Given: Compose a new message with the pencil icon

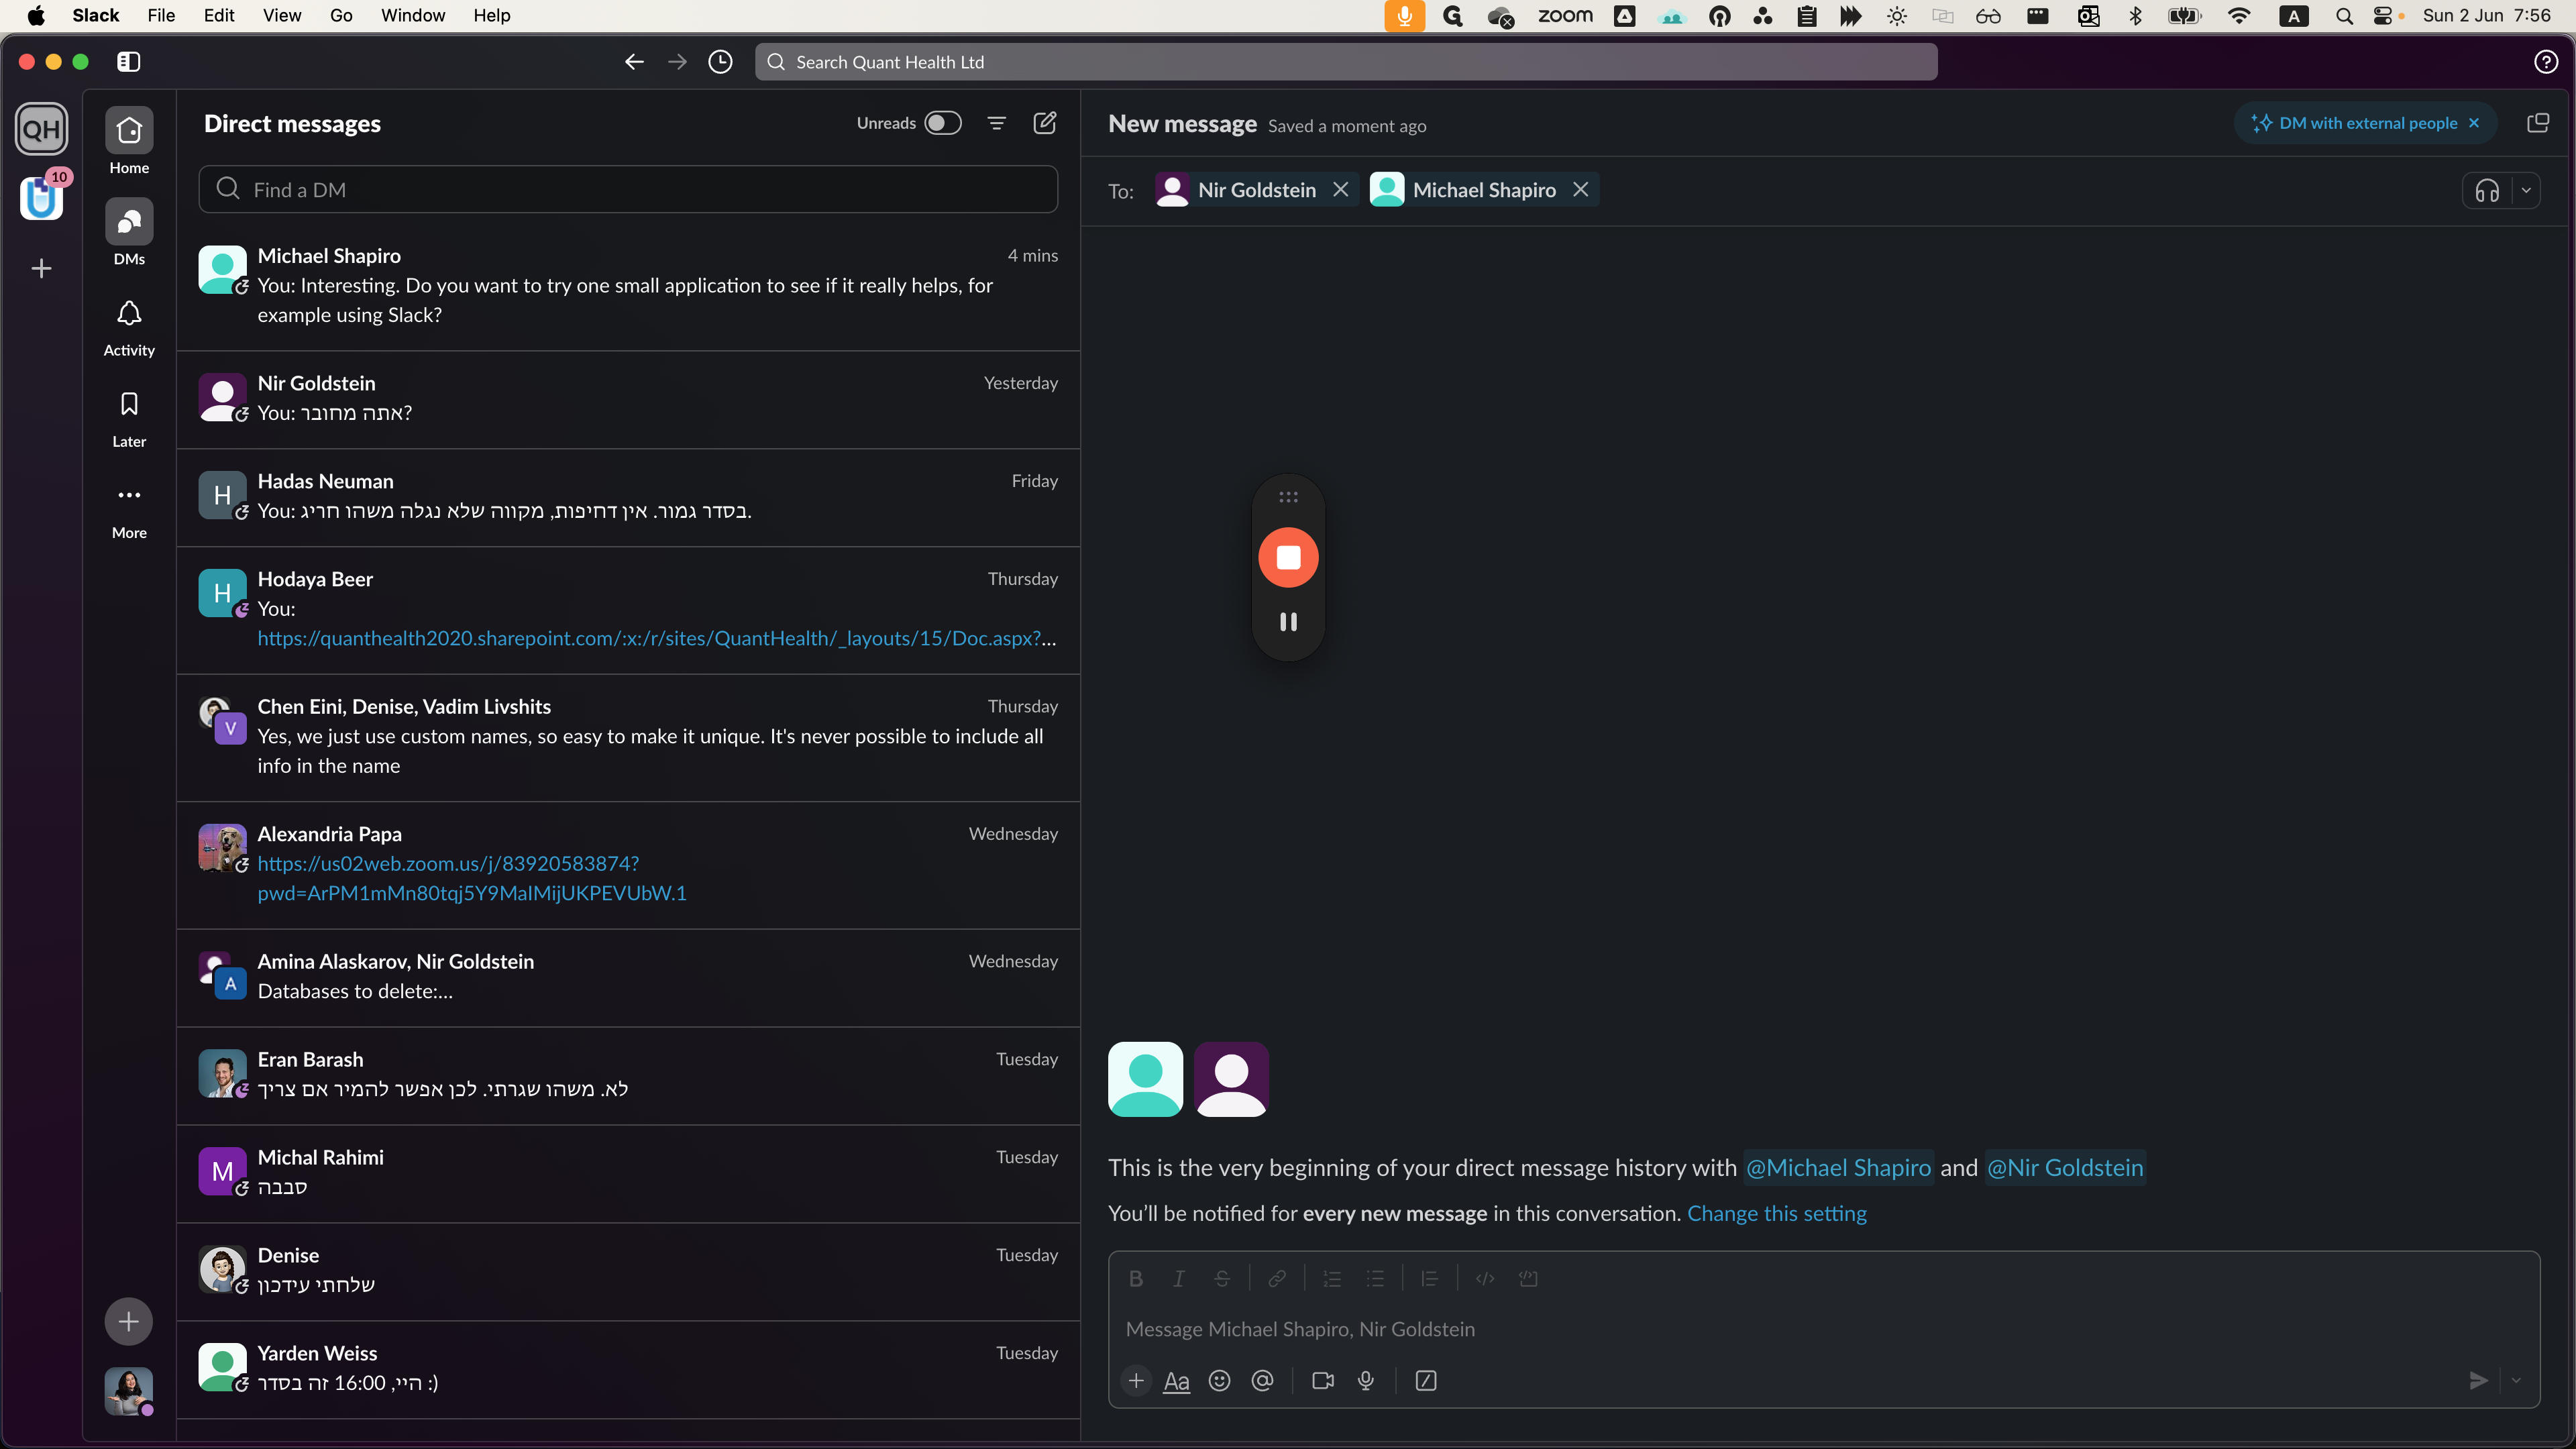Looking at the screenshot, I should coord(1045,123).
